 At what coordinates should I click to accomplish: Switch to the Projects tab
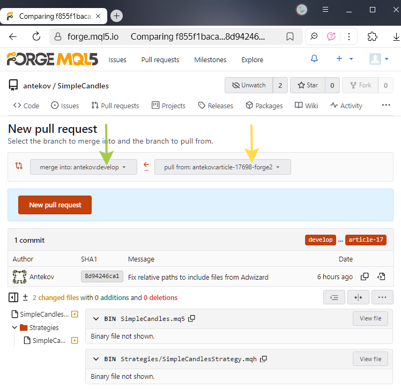[x=168, y=106]
